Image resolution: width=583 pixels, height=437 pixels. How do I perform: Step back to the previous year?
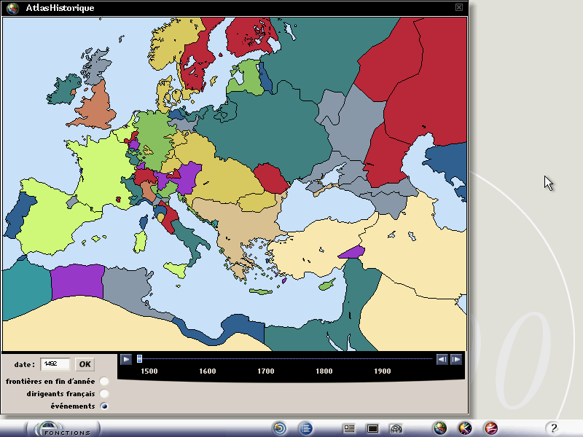click(442, 359)
